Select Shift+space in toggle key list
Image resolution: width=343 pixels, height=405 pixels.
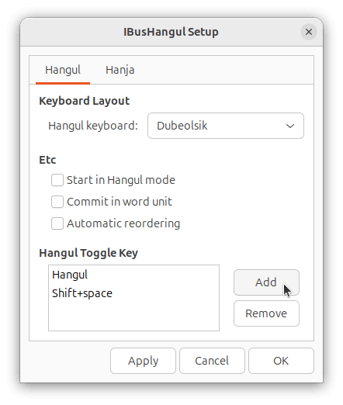click(x=133, y=293)
